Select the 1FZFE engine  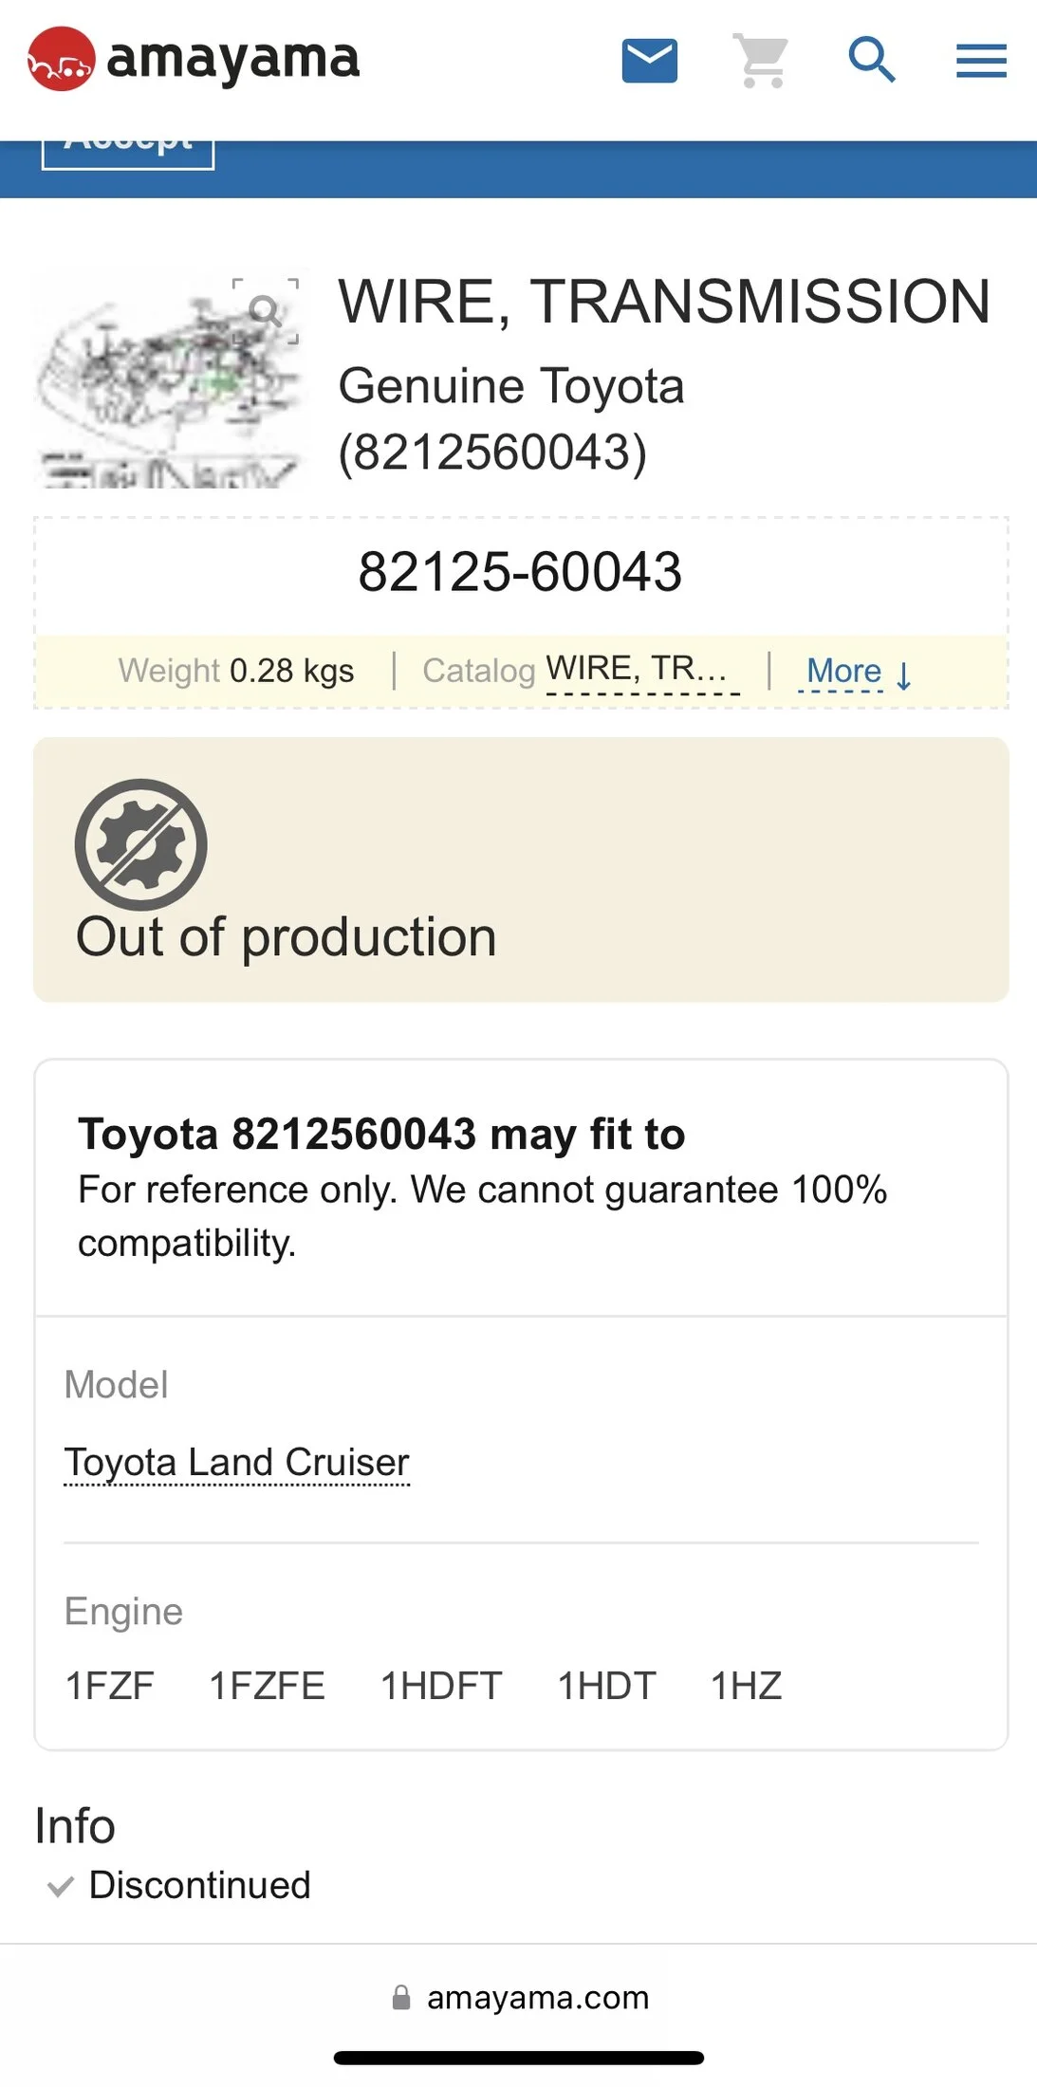point(267,1686)
